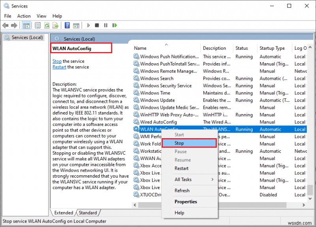The width and height of the screenshot is (316, 227).
Task: Click the Back arrow in the toolbar
Action: (6, 25)
